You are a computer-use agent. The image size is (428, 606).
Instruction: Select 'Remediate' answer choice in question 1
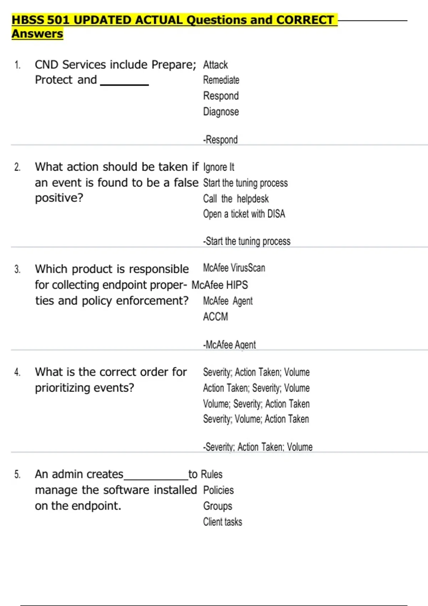221,80
